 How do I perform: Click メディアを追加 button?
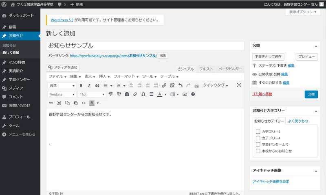click(63, 67)
